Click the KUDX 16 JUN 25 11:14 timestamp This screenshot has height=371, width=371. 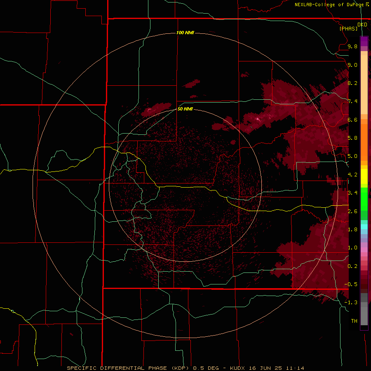coord(267,368)
